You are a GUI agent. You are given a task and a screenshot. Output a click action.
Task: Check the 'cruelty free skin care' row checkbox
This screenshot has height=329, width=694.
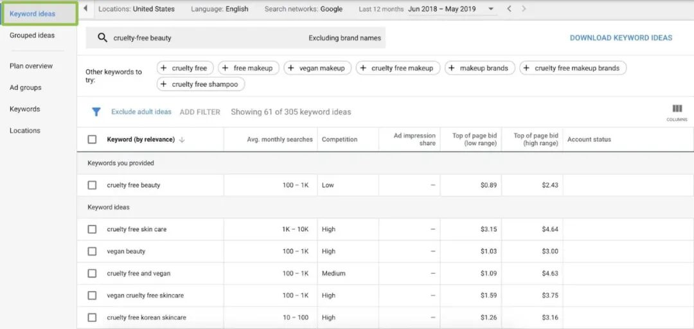coord(92,229)
